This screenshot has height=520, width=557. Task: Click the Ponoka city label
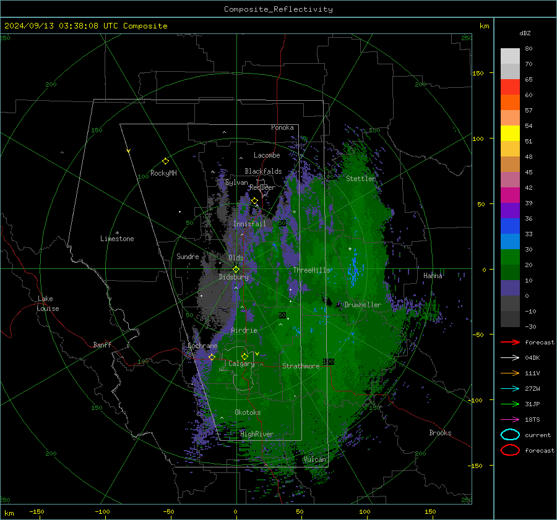282,127
